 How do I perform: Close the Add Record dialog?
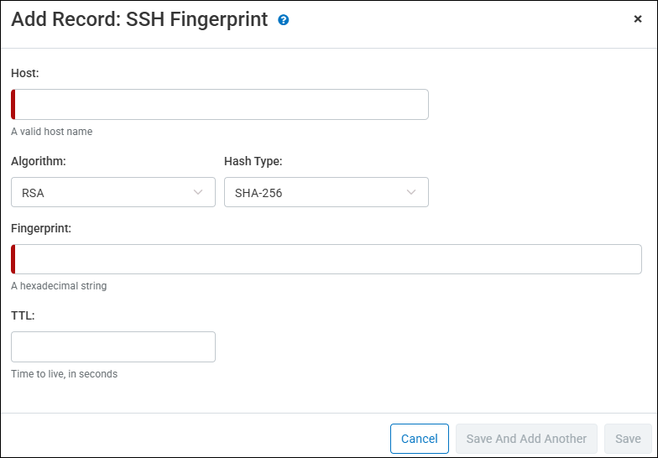point(638,19)
